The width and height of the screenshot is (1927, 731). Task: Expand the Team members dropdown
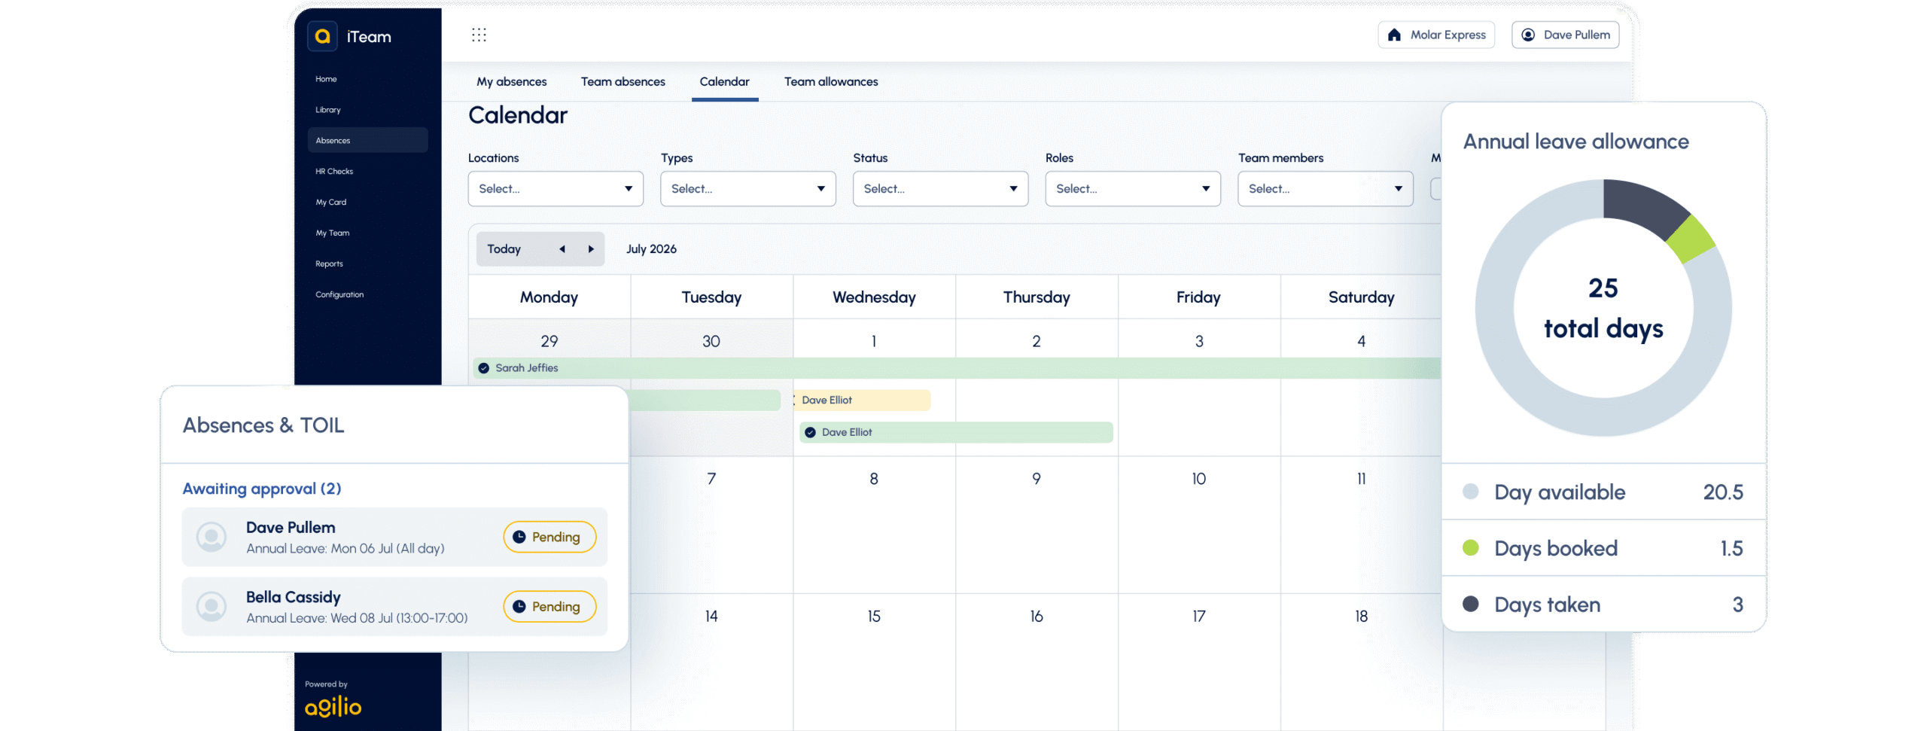pyautogui.click(x=1326, y=189)
